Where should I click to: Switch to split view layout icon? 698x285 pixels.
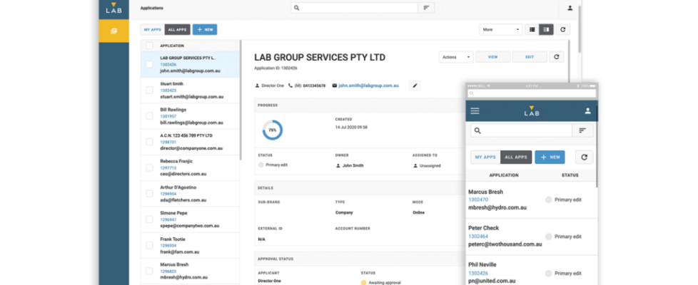pos(546,30)
